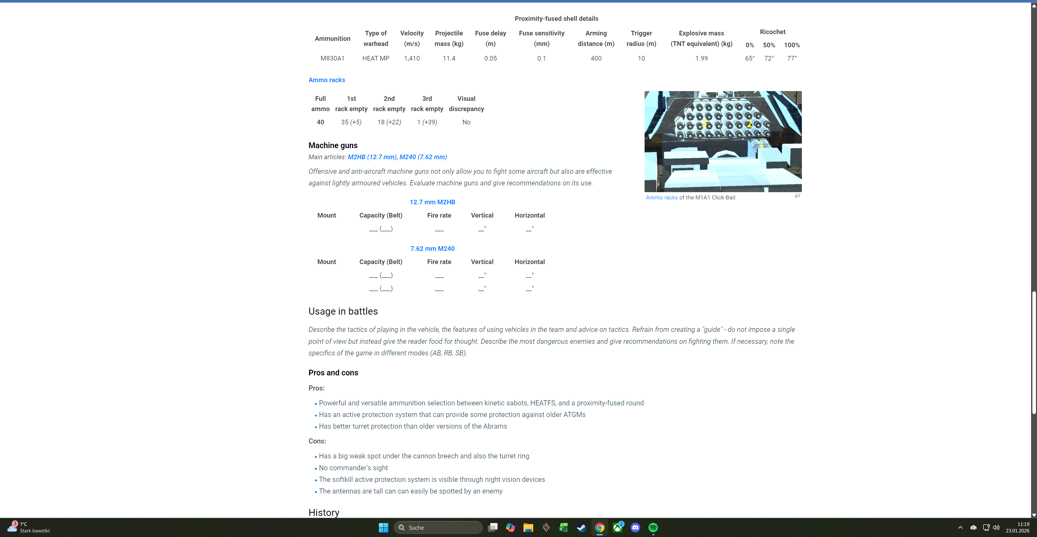1037x537 pixels.
Task: Open File Explorer from taskbar
Action: [x=528, y=527]
